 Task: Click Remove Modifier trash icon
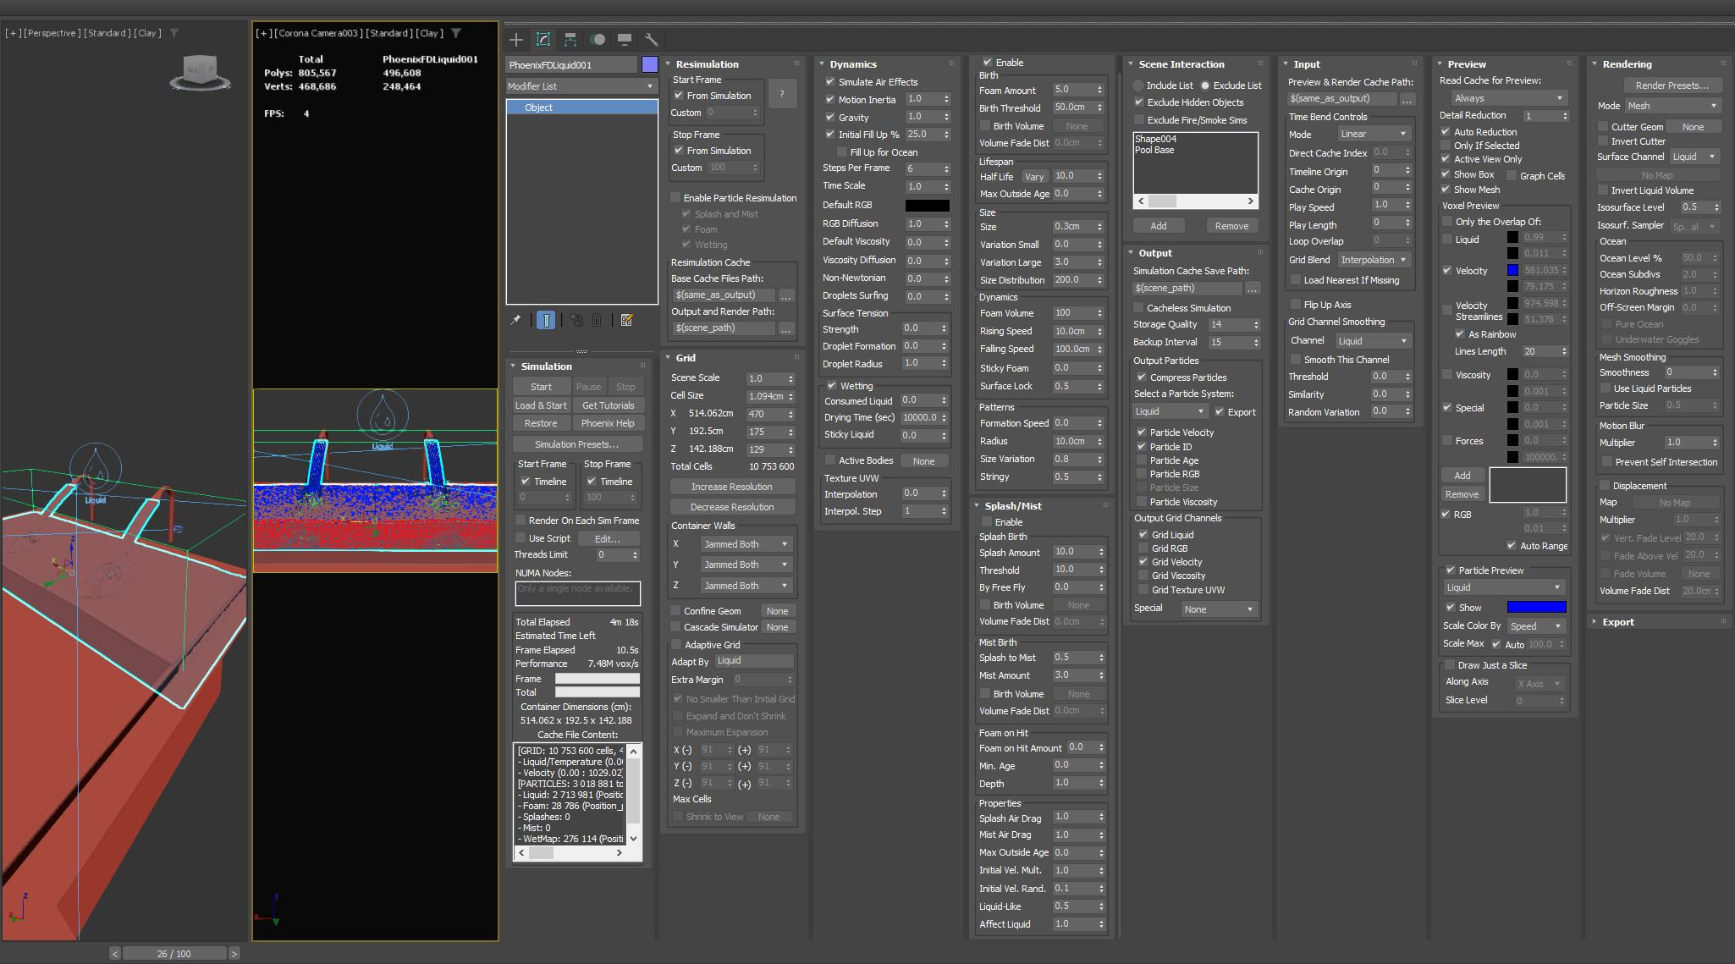[x=597, y=320]
